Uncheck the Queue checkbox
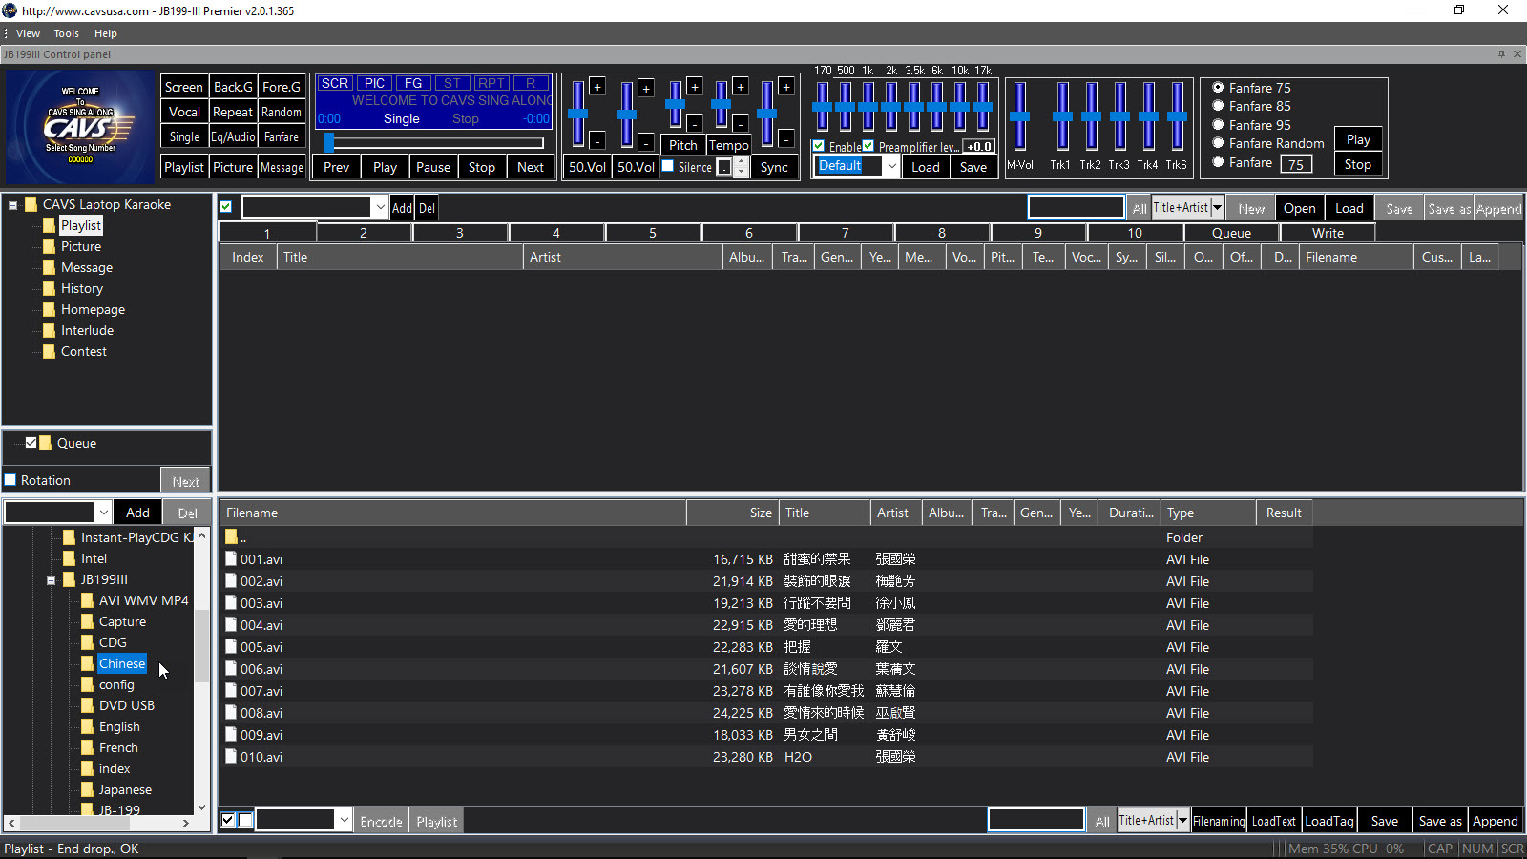Image resolution: width=1527 pixels, height=859 pixels. coord(31,443)
